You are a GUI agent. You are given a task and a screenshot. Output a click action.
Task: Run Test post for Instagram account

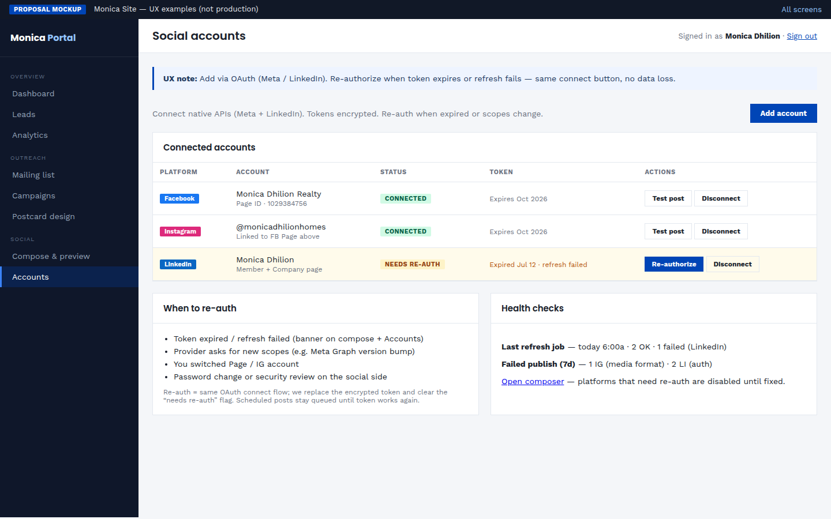point(668,231)
